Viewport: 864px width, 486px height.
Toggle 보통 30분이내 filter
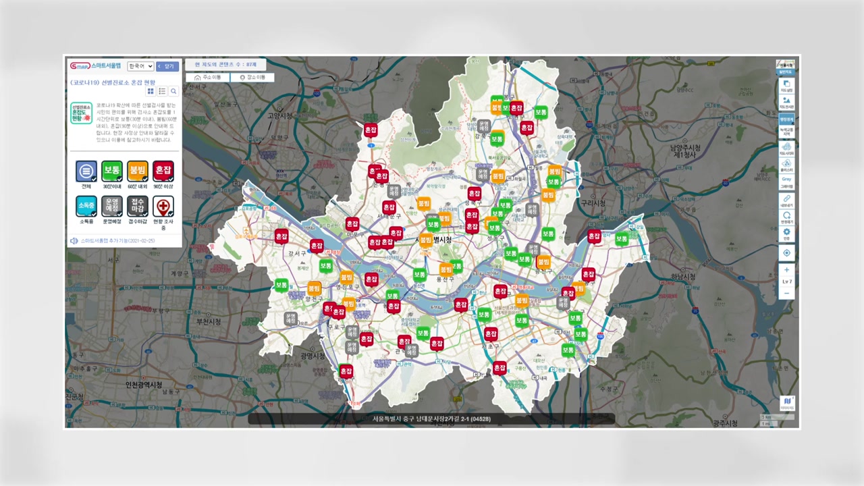click(x=112, y=171)
